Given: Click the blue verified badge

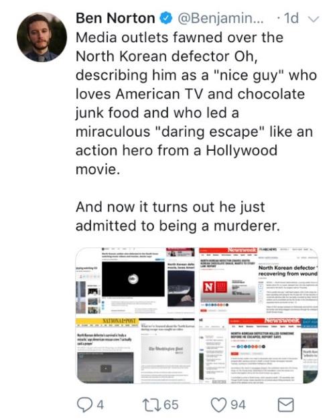Looking at the screenshot, I should pyautogui.click(x=166, y=18).
